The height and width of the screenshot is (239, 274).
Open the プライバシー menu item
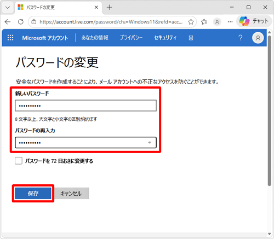(131, 38)
